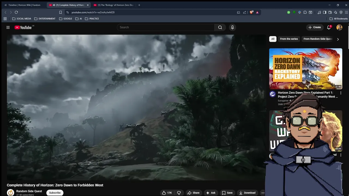This screenshot has width=349, height=196.
Task: Open more actions ellipsis under video
Action: [x=263, y=193]
